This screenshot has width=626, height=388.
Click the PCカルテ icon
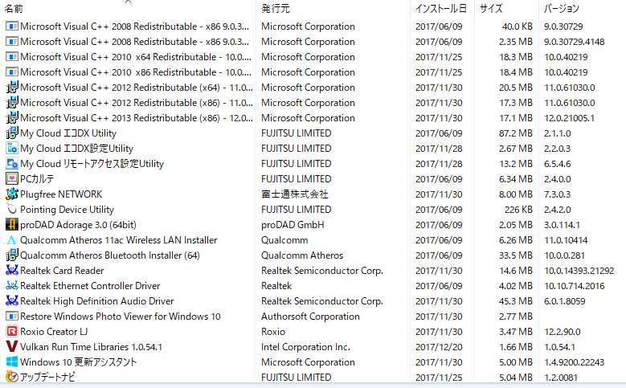(12, 179)
